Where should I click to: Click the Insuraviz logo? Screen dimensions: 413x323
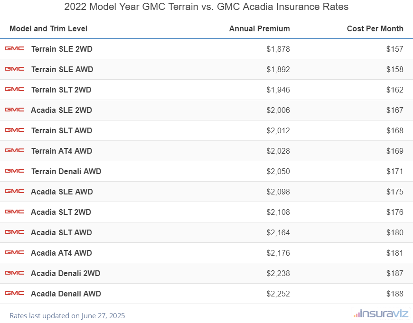[x=381, y=314]
